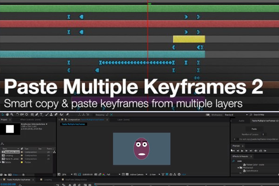Select the Selection arrow tool

(x=2, y=115)
